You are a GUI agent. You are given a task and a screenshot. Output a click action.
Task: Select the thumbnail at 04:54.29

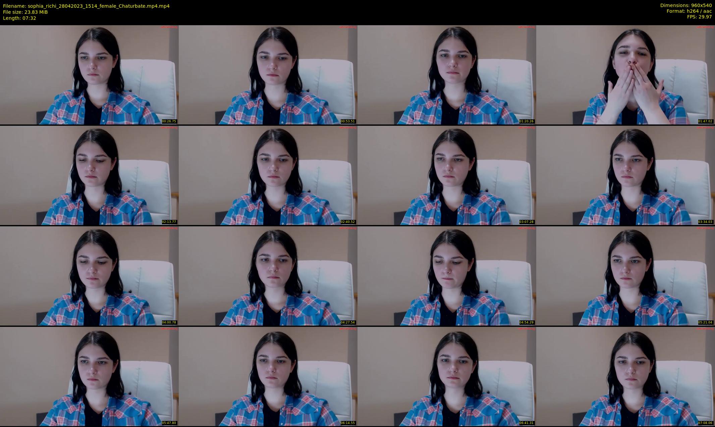[x=447, y=276]
